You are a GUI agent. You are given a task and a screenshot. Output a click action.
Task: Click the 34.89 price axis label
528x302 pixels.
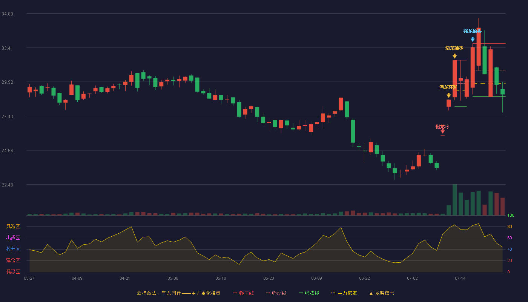(7, 14)
